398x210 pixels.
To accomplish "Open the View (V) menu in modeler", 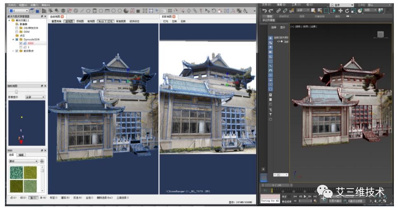I will click(23, 5).
